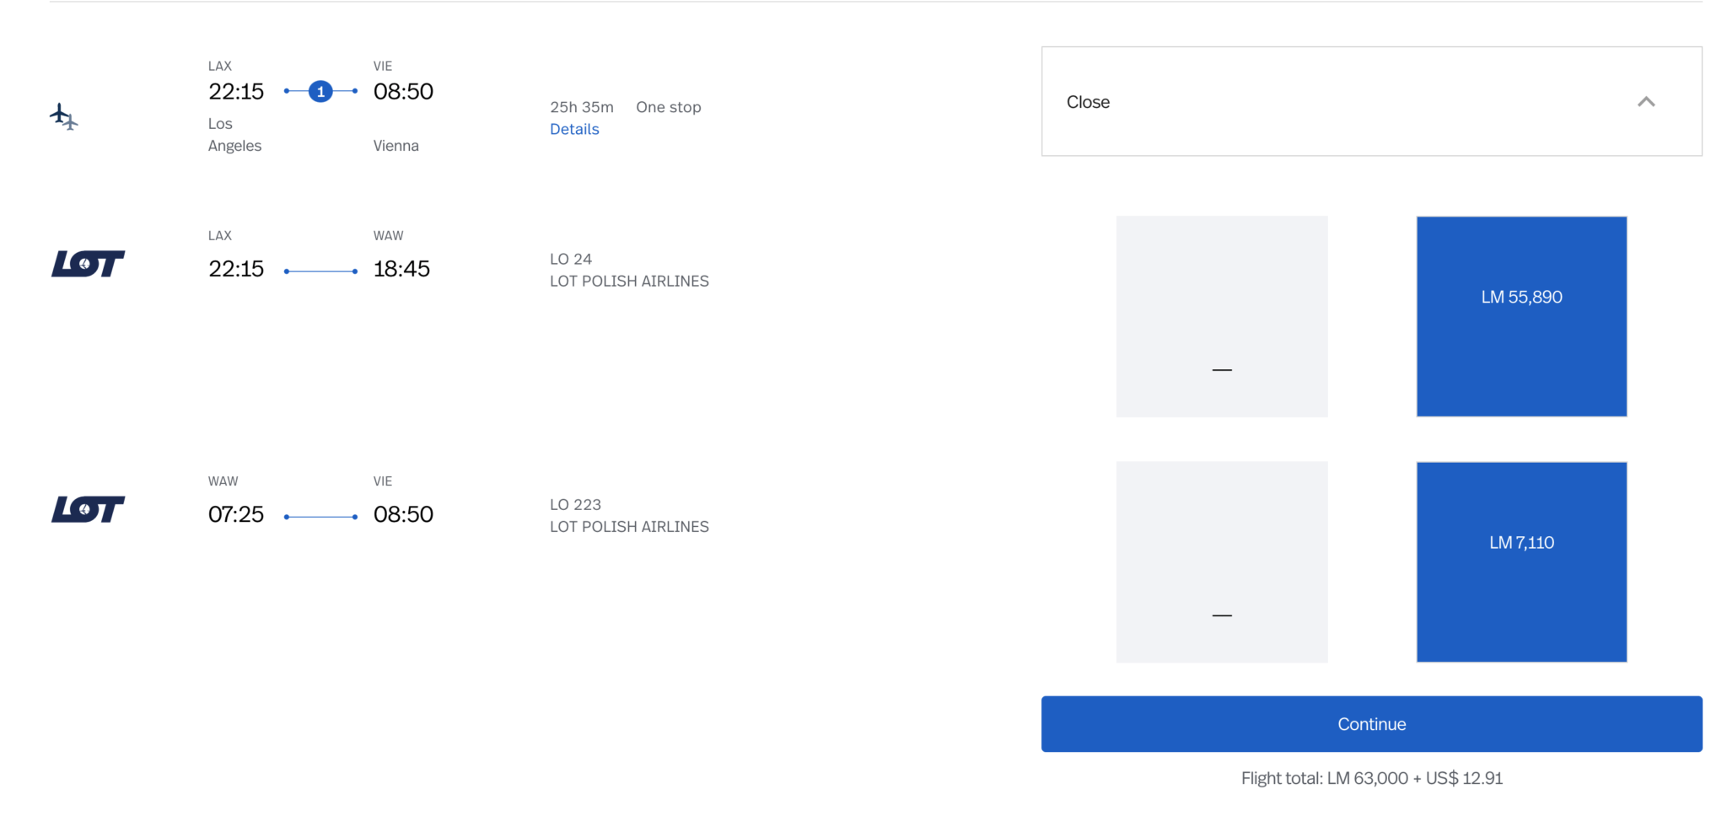The width and height of the screenshot is (1727, 816).
Task: Click the Flight total price summary text
Action: tap(1371, 778)
